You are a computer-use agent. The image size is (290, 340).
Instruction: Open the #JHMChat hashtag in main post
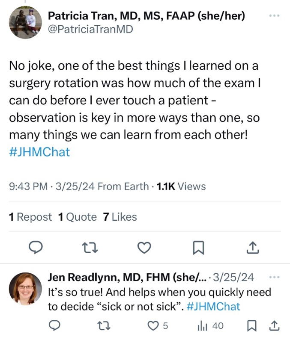[x=39, y=152]
